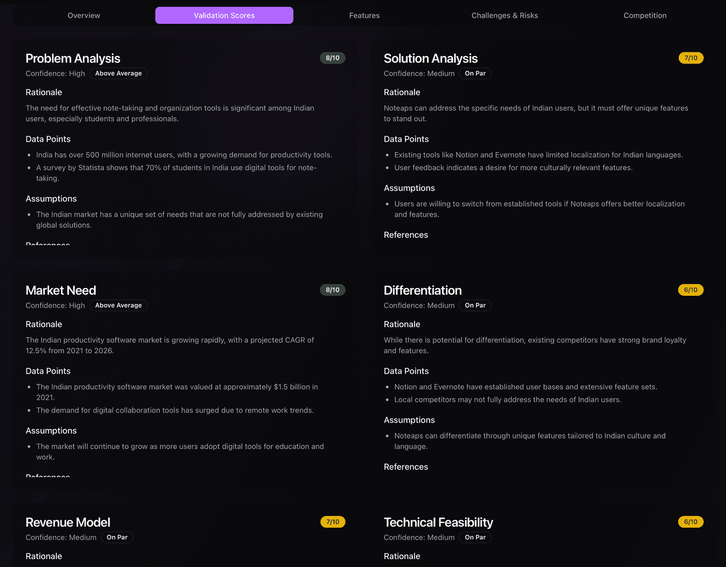Click the Problem Analysis 8/10 score badge
The image size is (726, 567).
pos(333,58)
